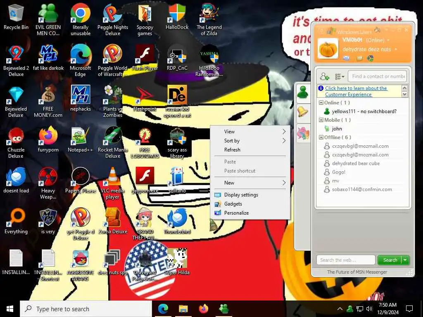Select the HalloDock shortcut

tap(177, 17)
